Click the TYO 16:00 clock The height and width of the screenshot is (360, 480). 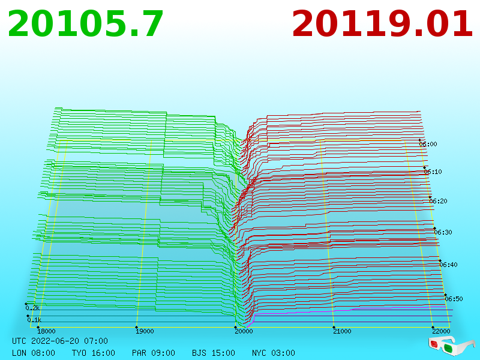94,353
